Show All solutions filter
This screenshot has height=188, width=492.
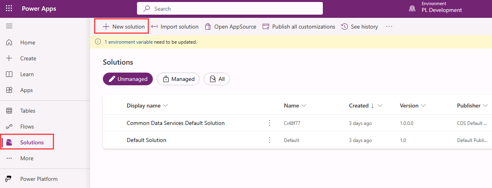tap(217, 79)
